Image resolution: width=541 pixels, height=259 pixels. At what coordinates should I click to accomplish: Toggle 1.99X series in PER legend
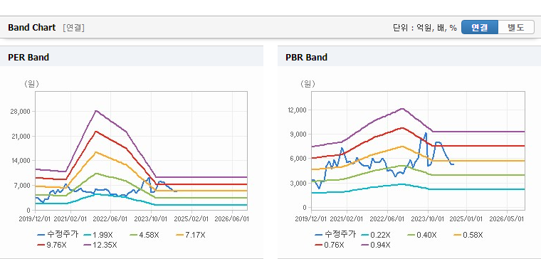pos(98,235)
